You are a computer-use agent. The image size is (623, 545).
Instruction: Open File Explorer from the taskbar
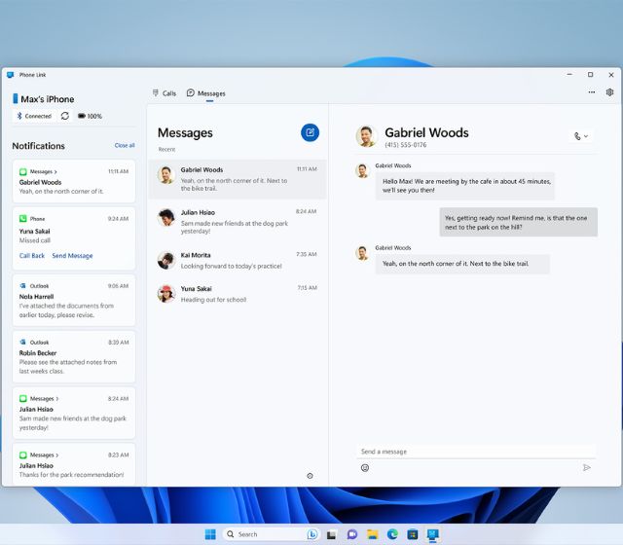point(372,534)
